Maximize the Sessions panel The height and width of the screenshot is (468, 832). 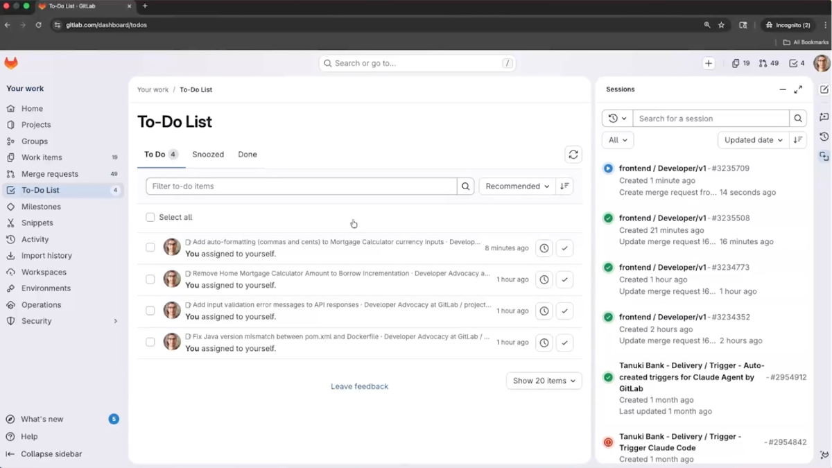798,89
